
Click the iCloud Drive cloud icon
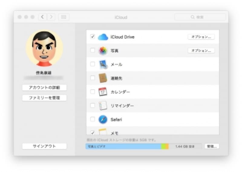[103, 37]
